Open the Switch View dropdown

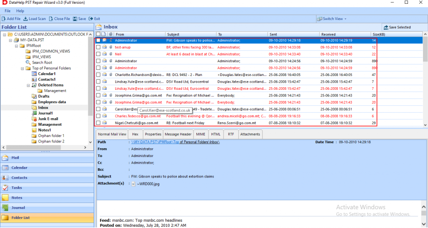(x=332, y=19)
